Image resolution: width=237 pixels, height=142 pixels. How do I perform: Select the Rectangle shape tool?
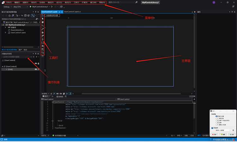[x=43, y=43]
